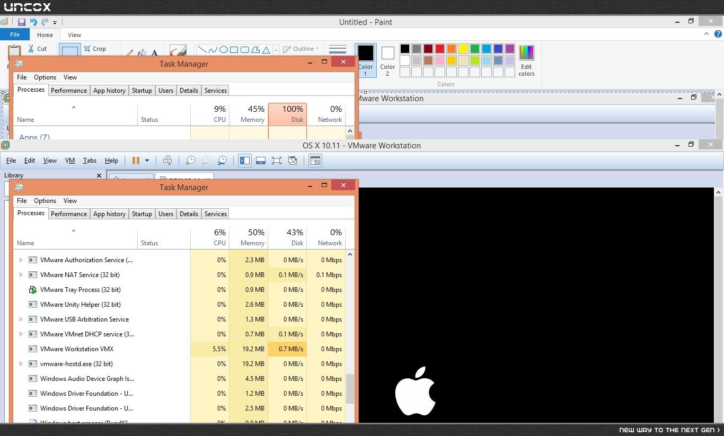Screen dimensions: 724x436
Task: Pick the red swatch in Paint's palette
Action: (x=440, y=49)
